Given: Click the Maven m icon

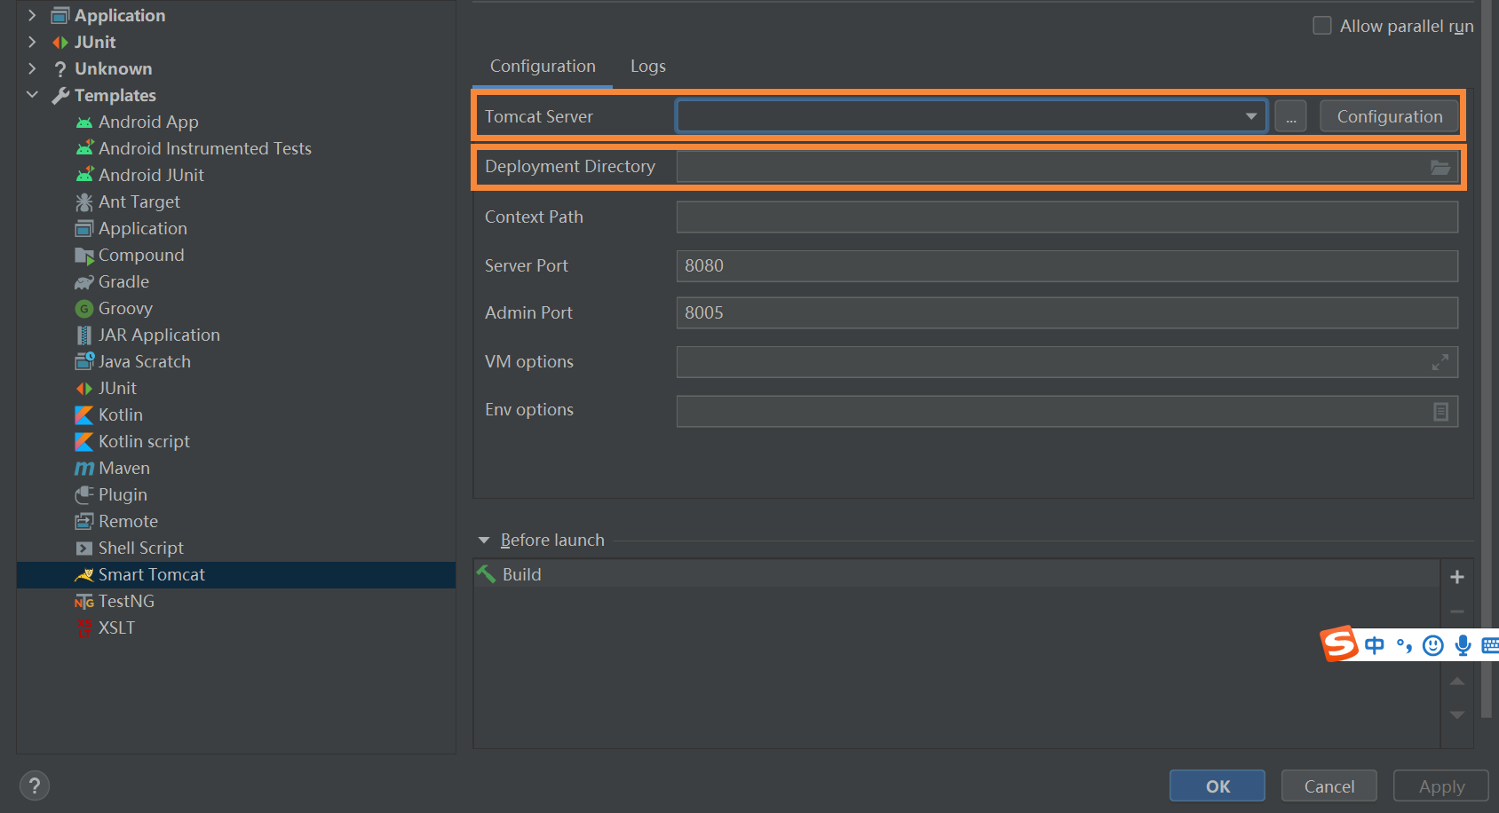Looking at the screenshot, I should pos(84,469).
